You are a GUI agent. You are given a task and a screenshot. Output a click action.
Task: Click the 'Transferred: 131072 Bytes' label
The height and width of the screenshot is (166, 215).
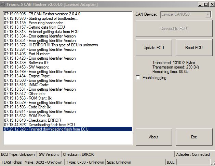point(174,63)
